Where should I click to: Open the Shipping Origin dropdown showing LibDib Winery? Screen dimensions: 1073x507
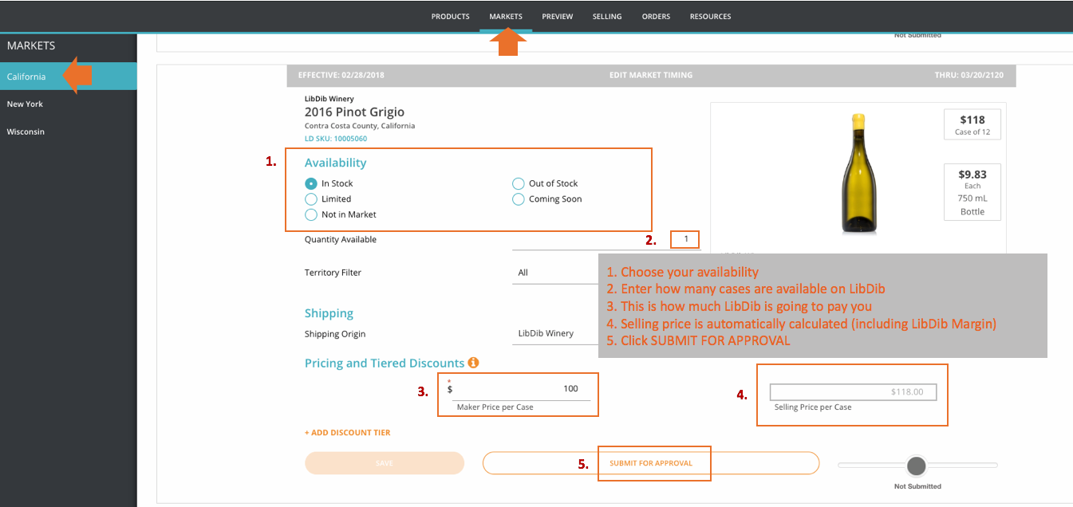click(x=555, y=333)
